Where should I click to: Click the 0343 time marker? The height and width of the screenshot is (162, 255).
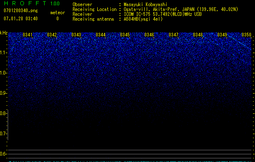point(76,35)
